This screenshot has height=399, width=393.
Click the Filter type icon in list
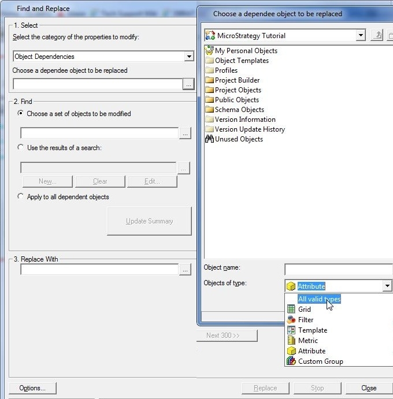[x=291, y=320]
